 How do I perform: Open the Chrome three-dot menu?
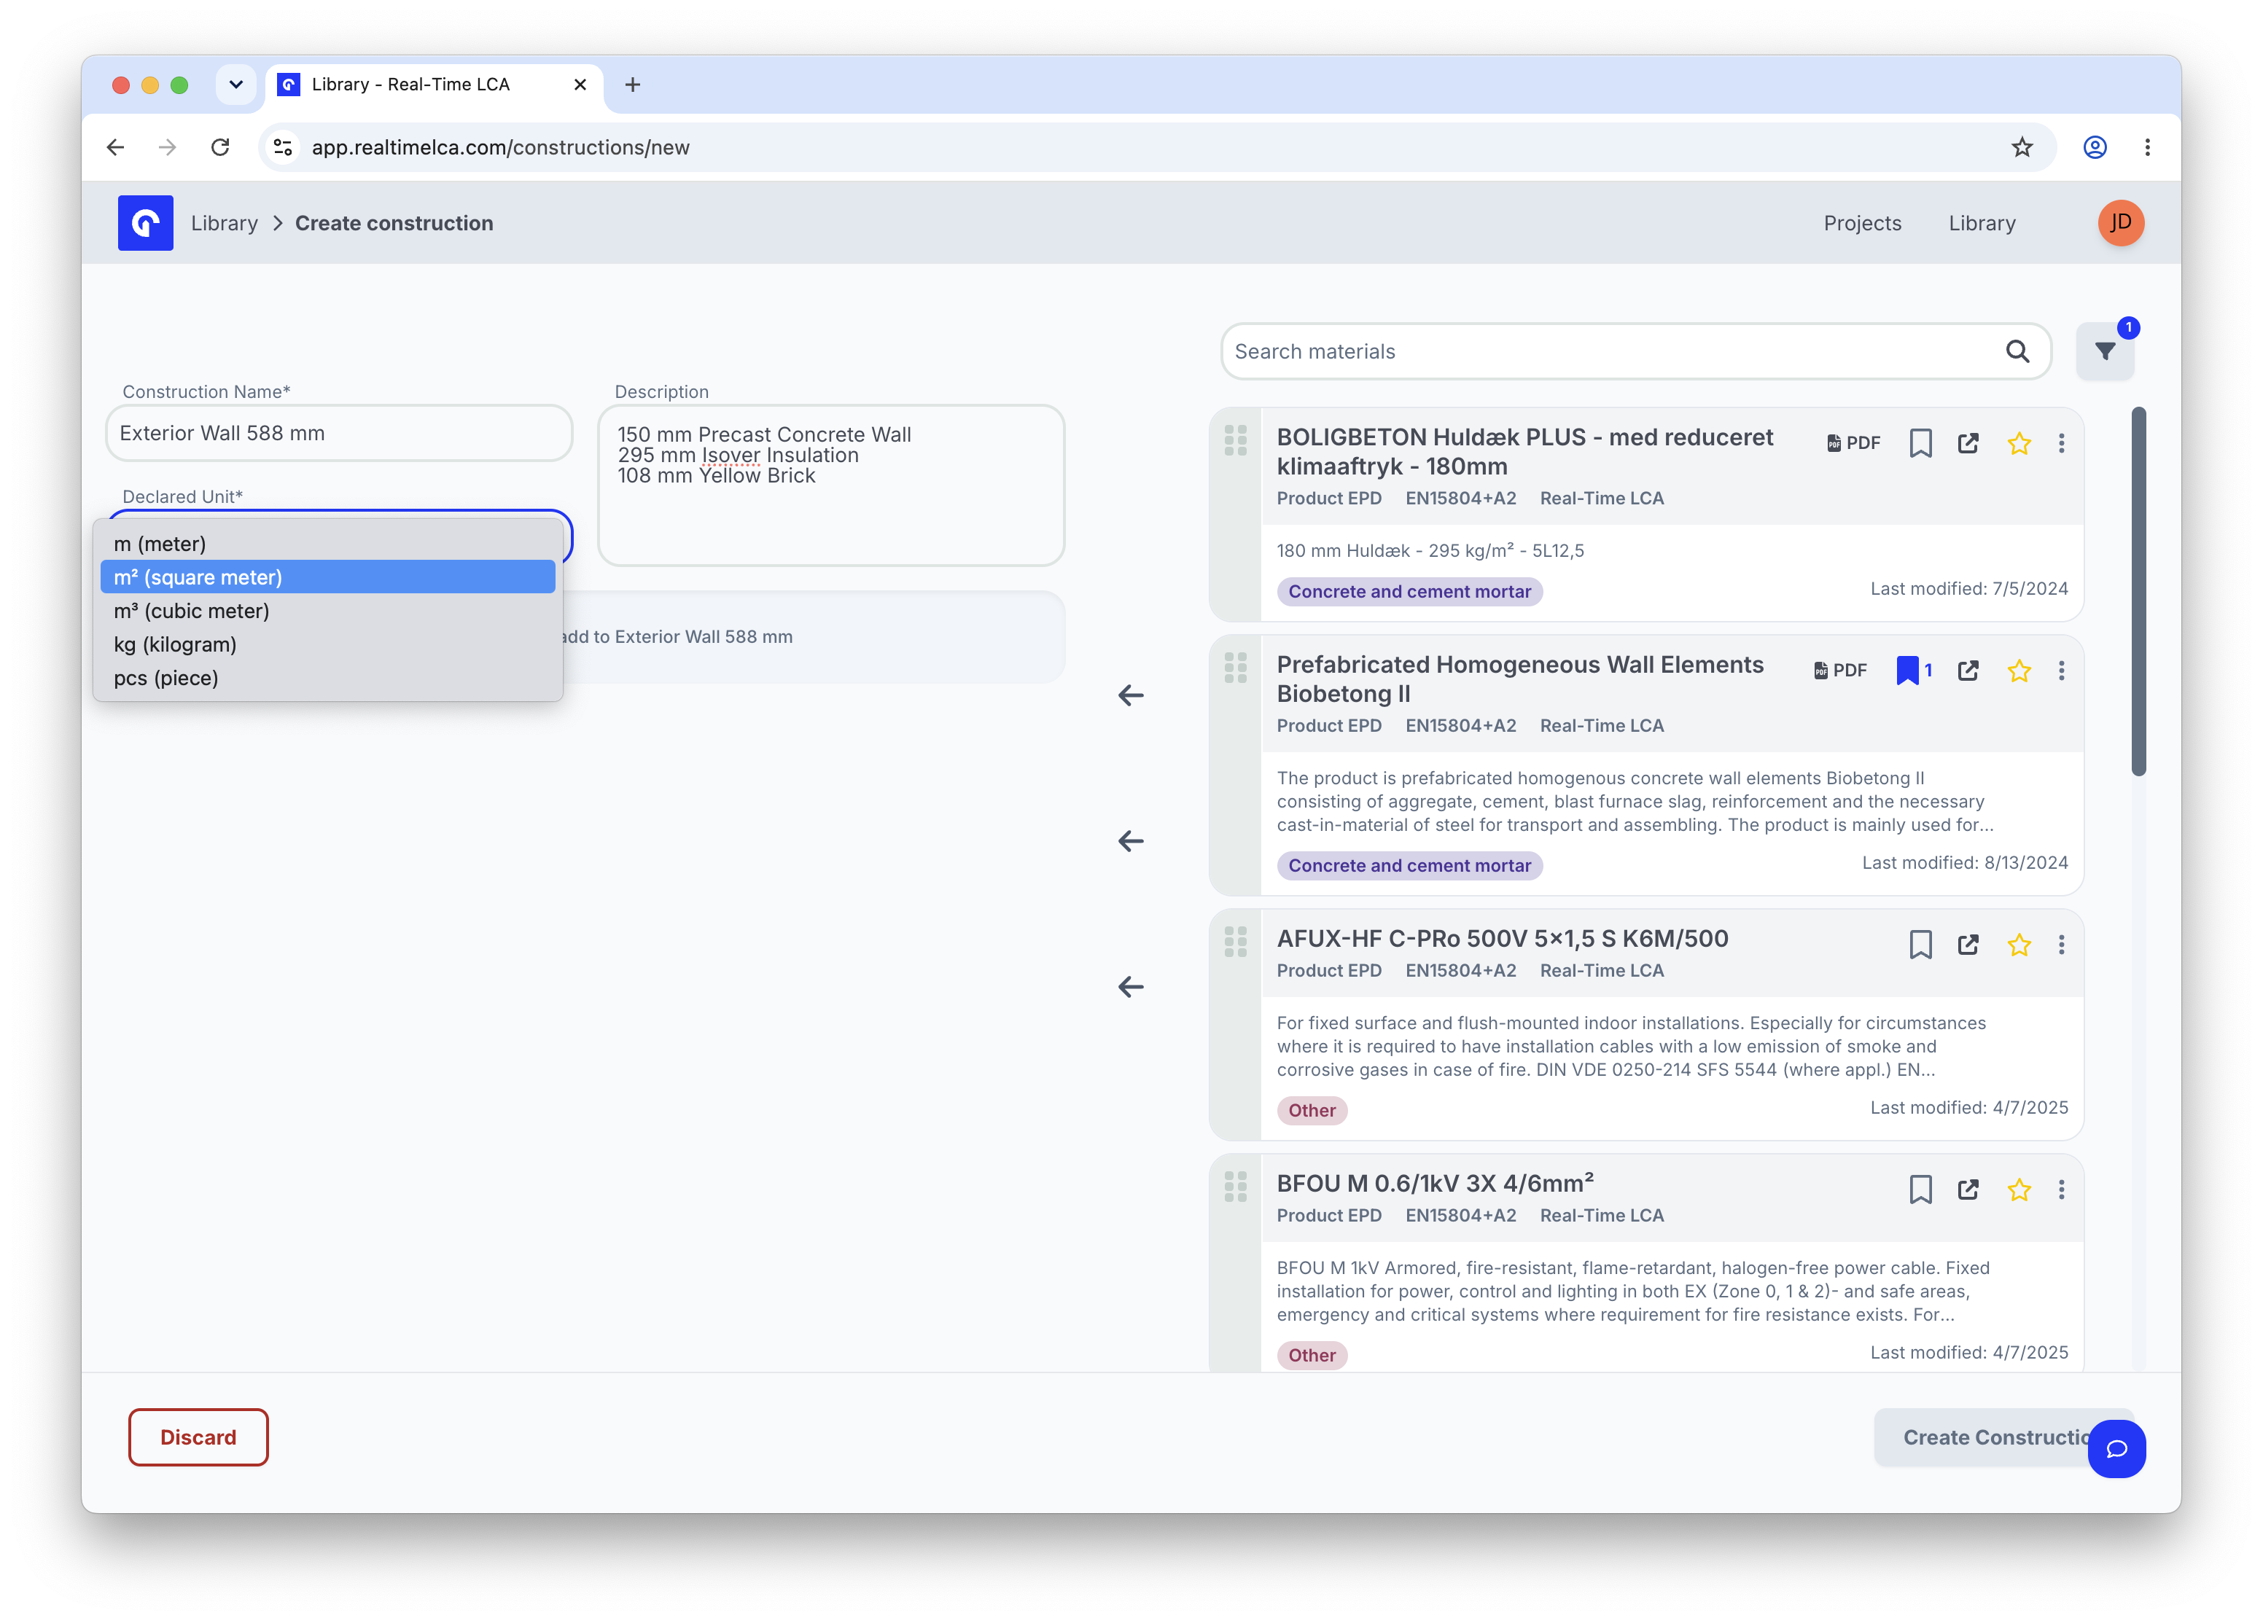point(2147,148)
